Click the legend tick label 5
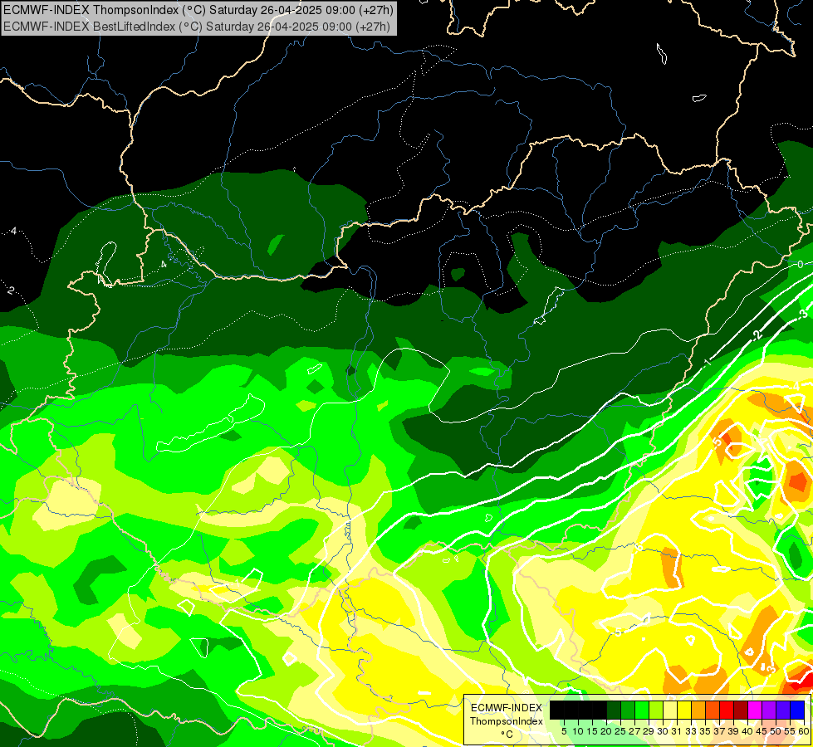Image resolution: width=813 pixels, height=747 pixels. [564, 731]
